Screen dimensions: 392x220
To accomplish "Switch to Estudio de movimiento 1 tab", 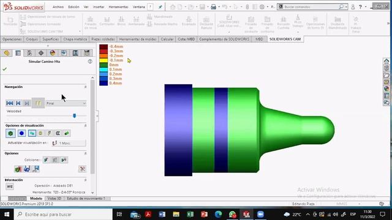I will tap(86, 199).
